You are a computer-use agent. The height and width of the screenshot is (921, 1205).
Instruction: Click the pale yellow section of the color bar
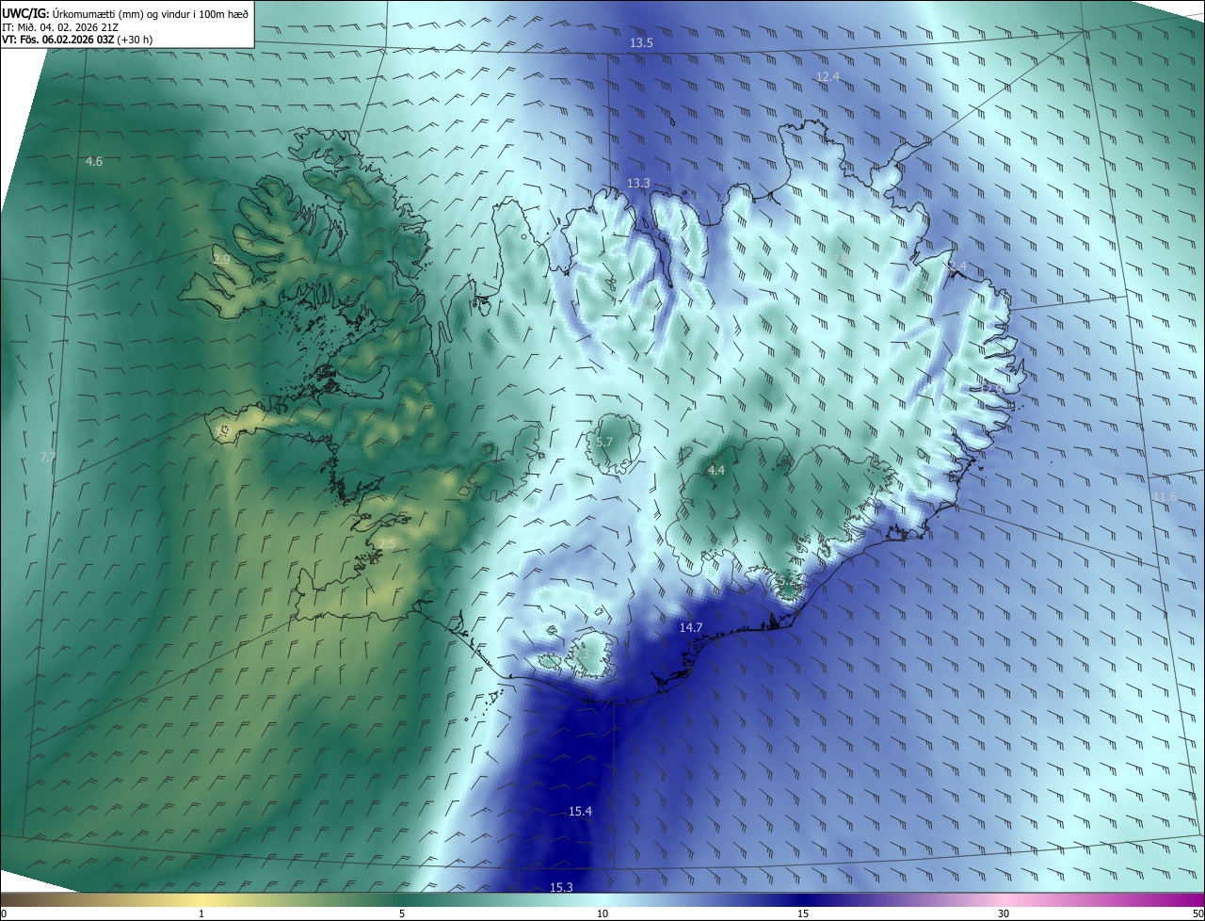[x=201, y=900]
